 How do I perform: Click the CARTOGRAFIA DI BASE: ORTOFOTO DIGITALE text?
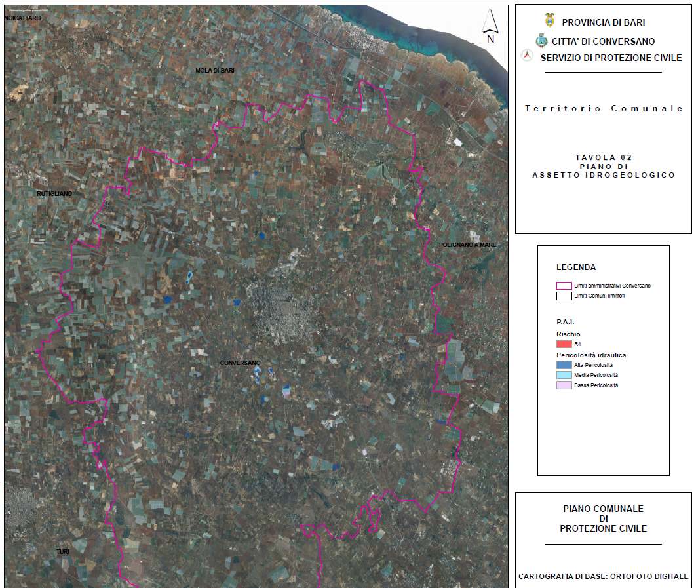tap(603, 577)
